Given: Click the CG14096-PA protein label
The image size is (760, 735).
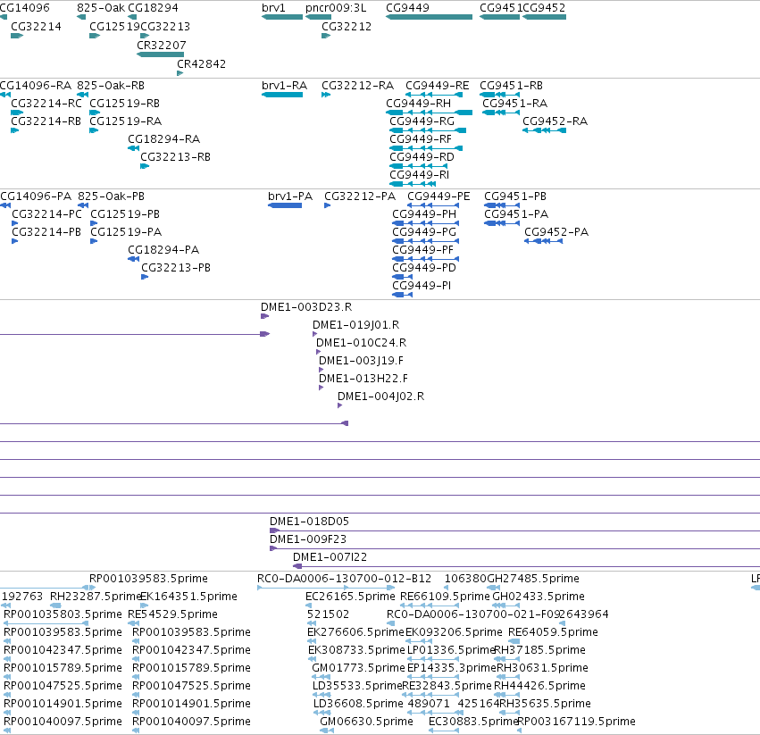Looking at the screenshot, I should [36, 196].
